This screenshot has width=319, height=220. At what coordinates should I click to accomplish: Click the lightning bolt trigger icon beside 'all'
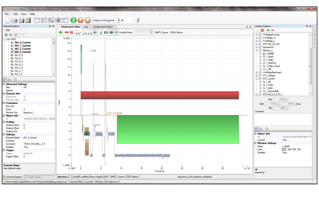coord(138,20)
